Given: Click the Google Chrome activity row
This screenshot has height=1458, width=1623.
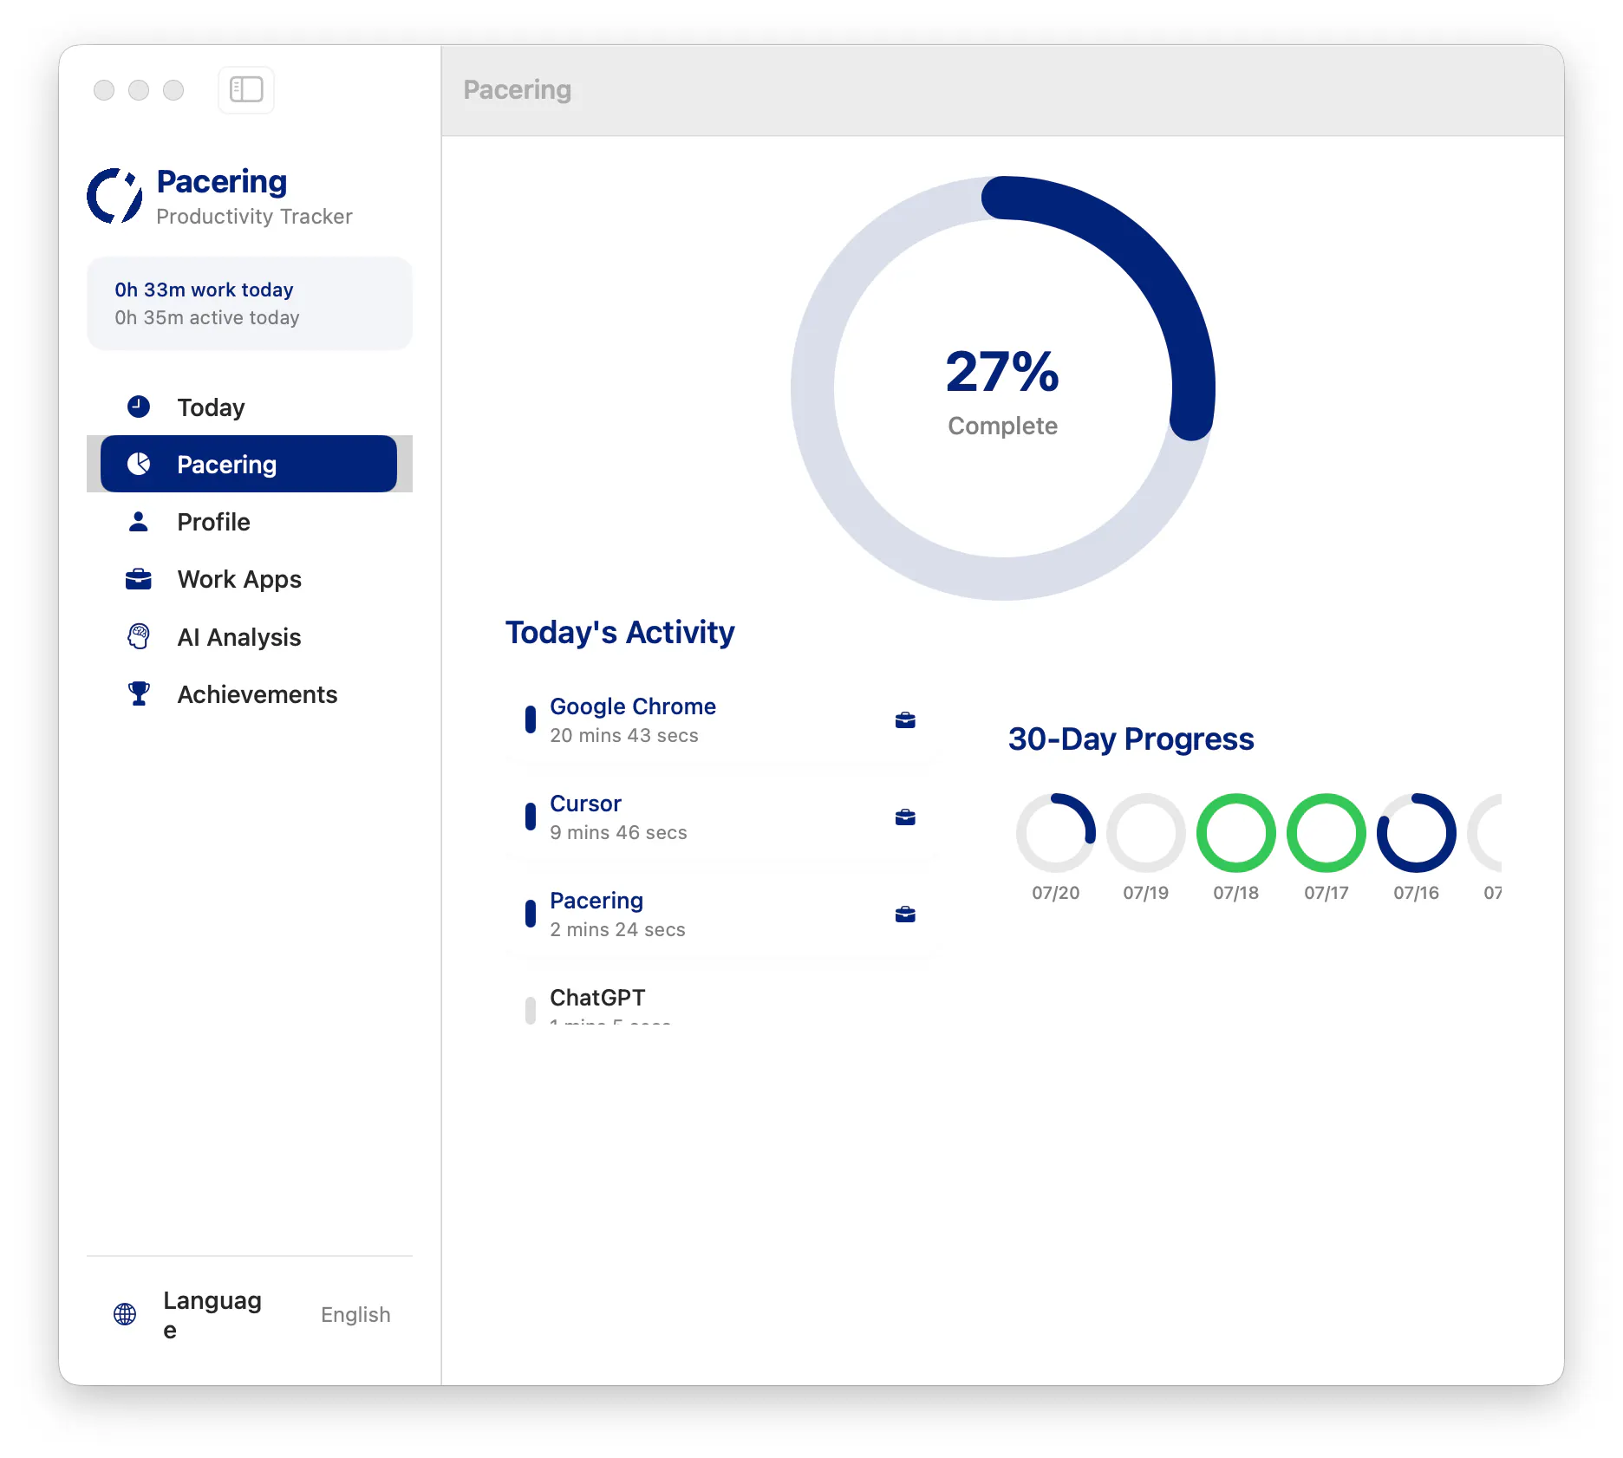Looking at the screenshot, I should point(720,720).
